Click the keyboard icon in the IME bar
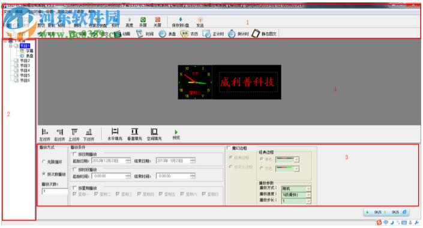 pyautogui.click(x=404, y=223)
